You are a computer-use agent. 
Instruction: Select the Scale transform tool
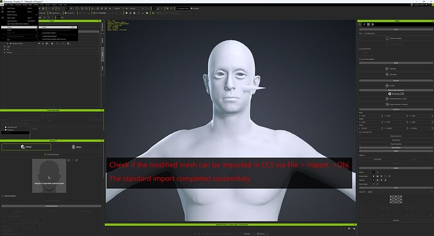pos(82,9)
